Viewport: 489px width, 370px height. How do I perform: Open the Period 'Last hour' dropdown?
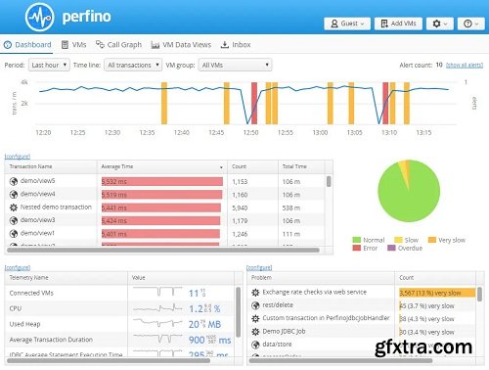[49, 65]
